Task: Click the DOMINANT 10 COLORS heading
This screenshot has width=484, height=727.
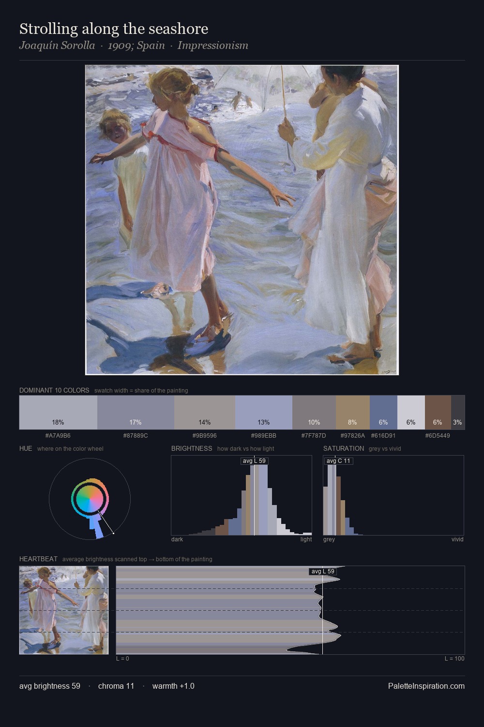Action: coord(54,390)
